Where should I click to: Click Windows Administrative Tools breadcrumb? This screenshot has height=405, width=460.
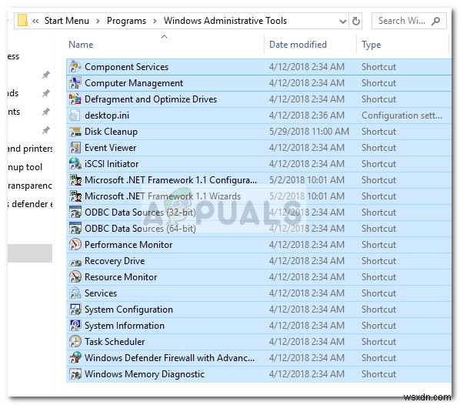(225, 21)
